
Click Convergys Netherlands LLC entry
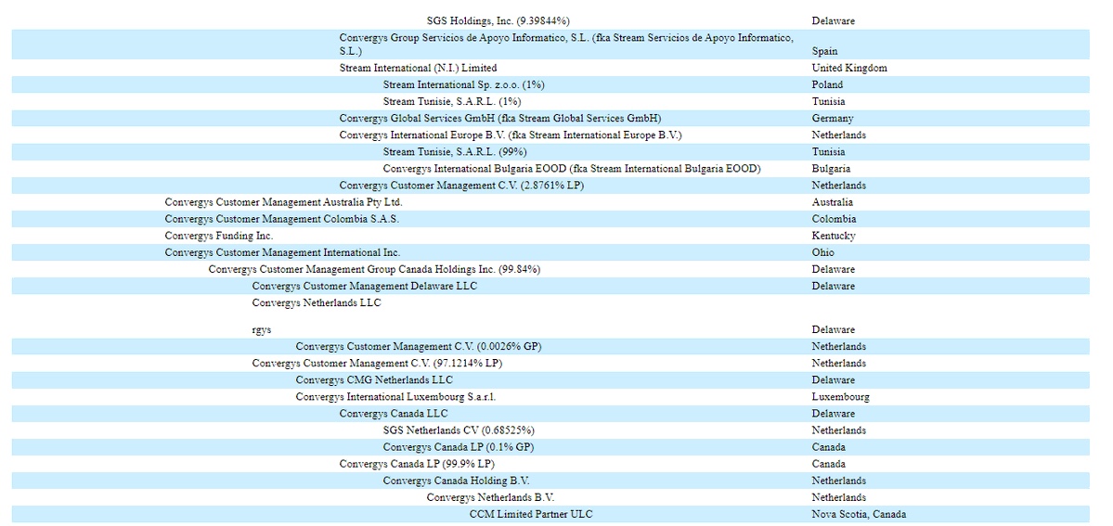click(317, 303)
